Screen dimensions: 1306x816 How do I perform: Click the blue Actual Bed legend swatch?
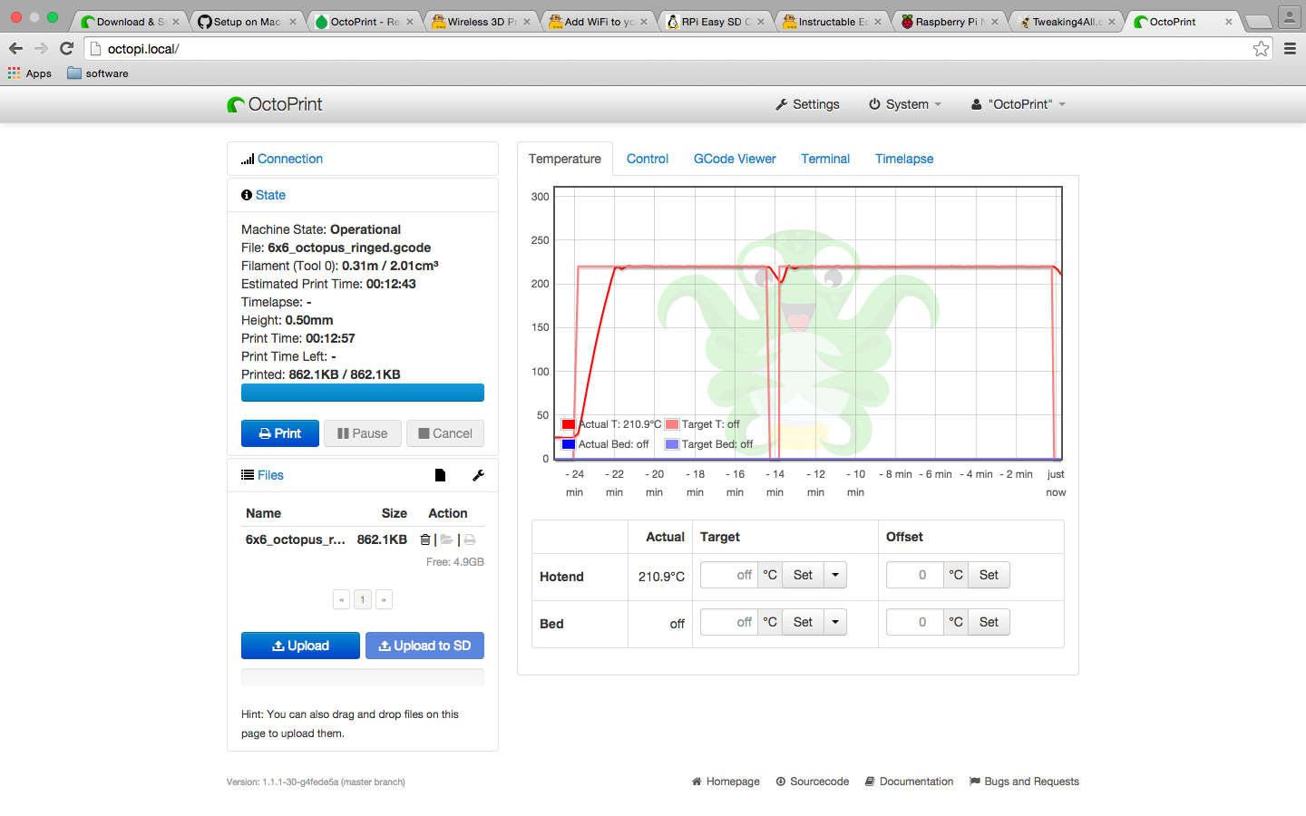point(569,444)
